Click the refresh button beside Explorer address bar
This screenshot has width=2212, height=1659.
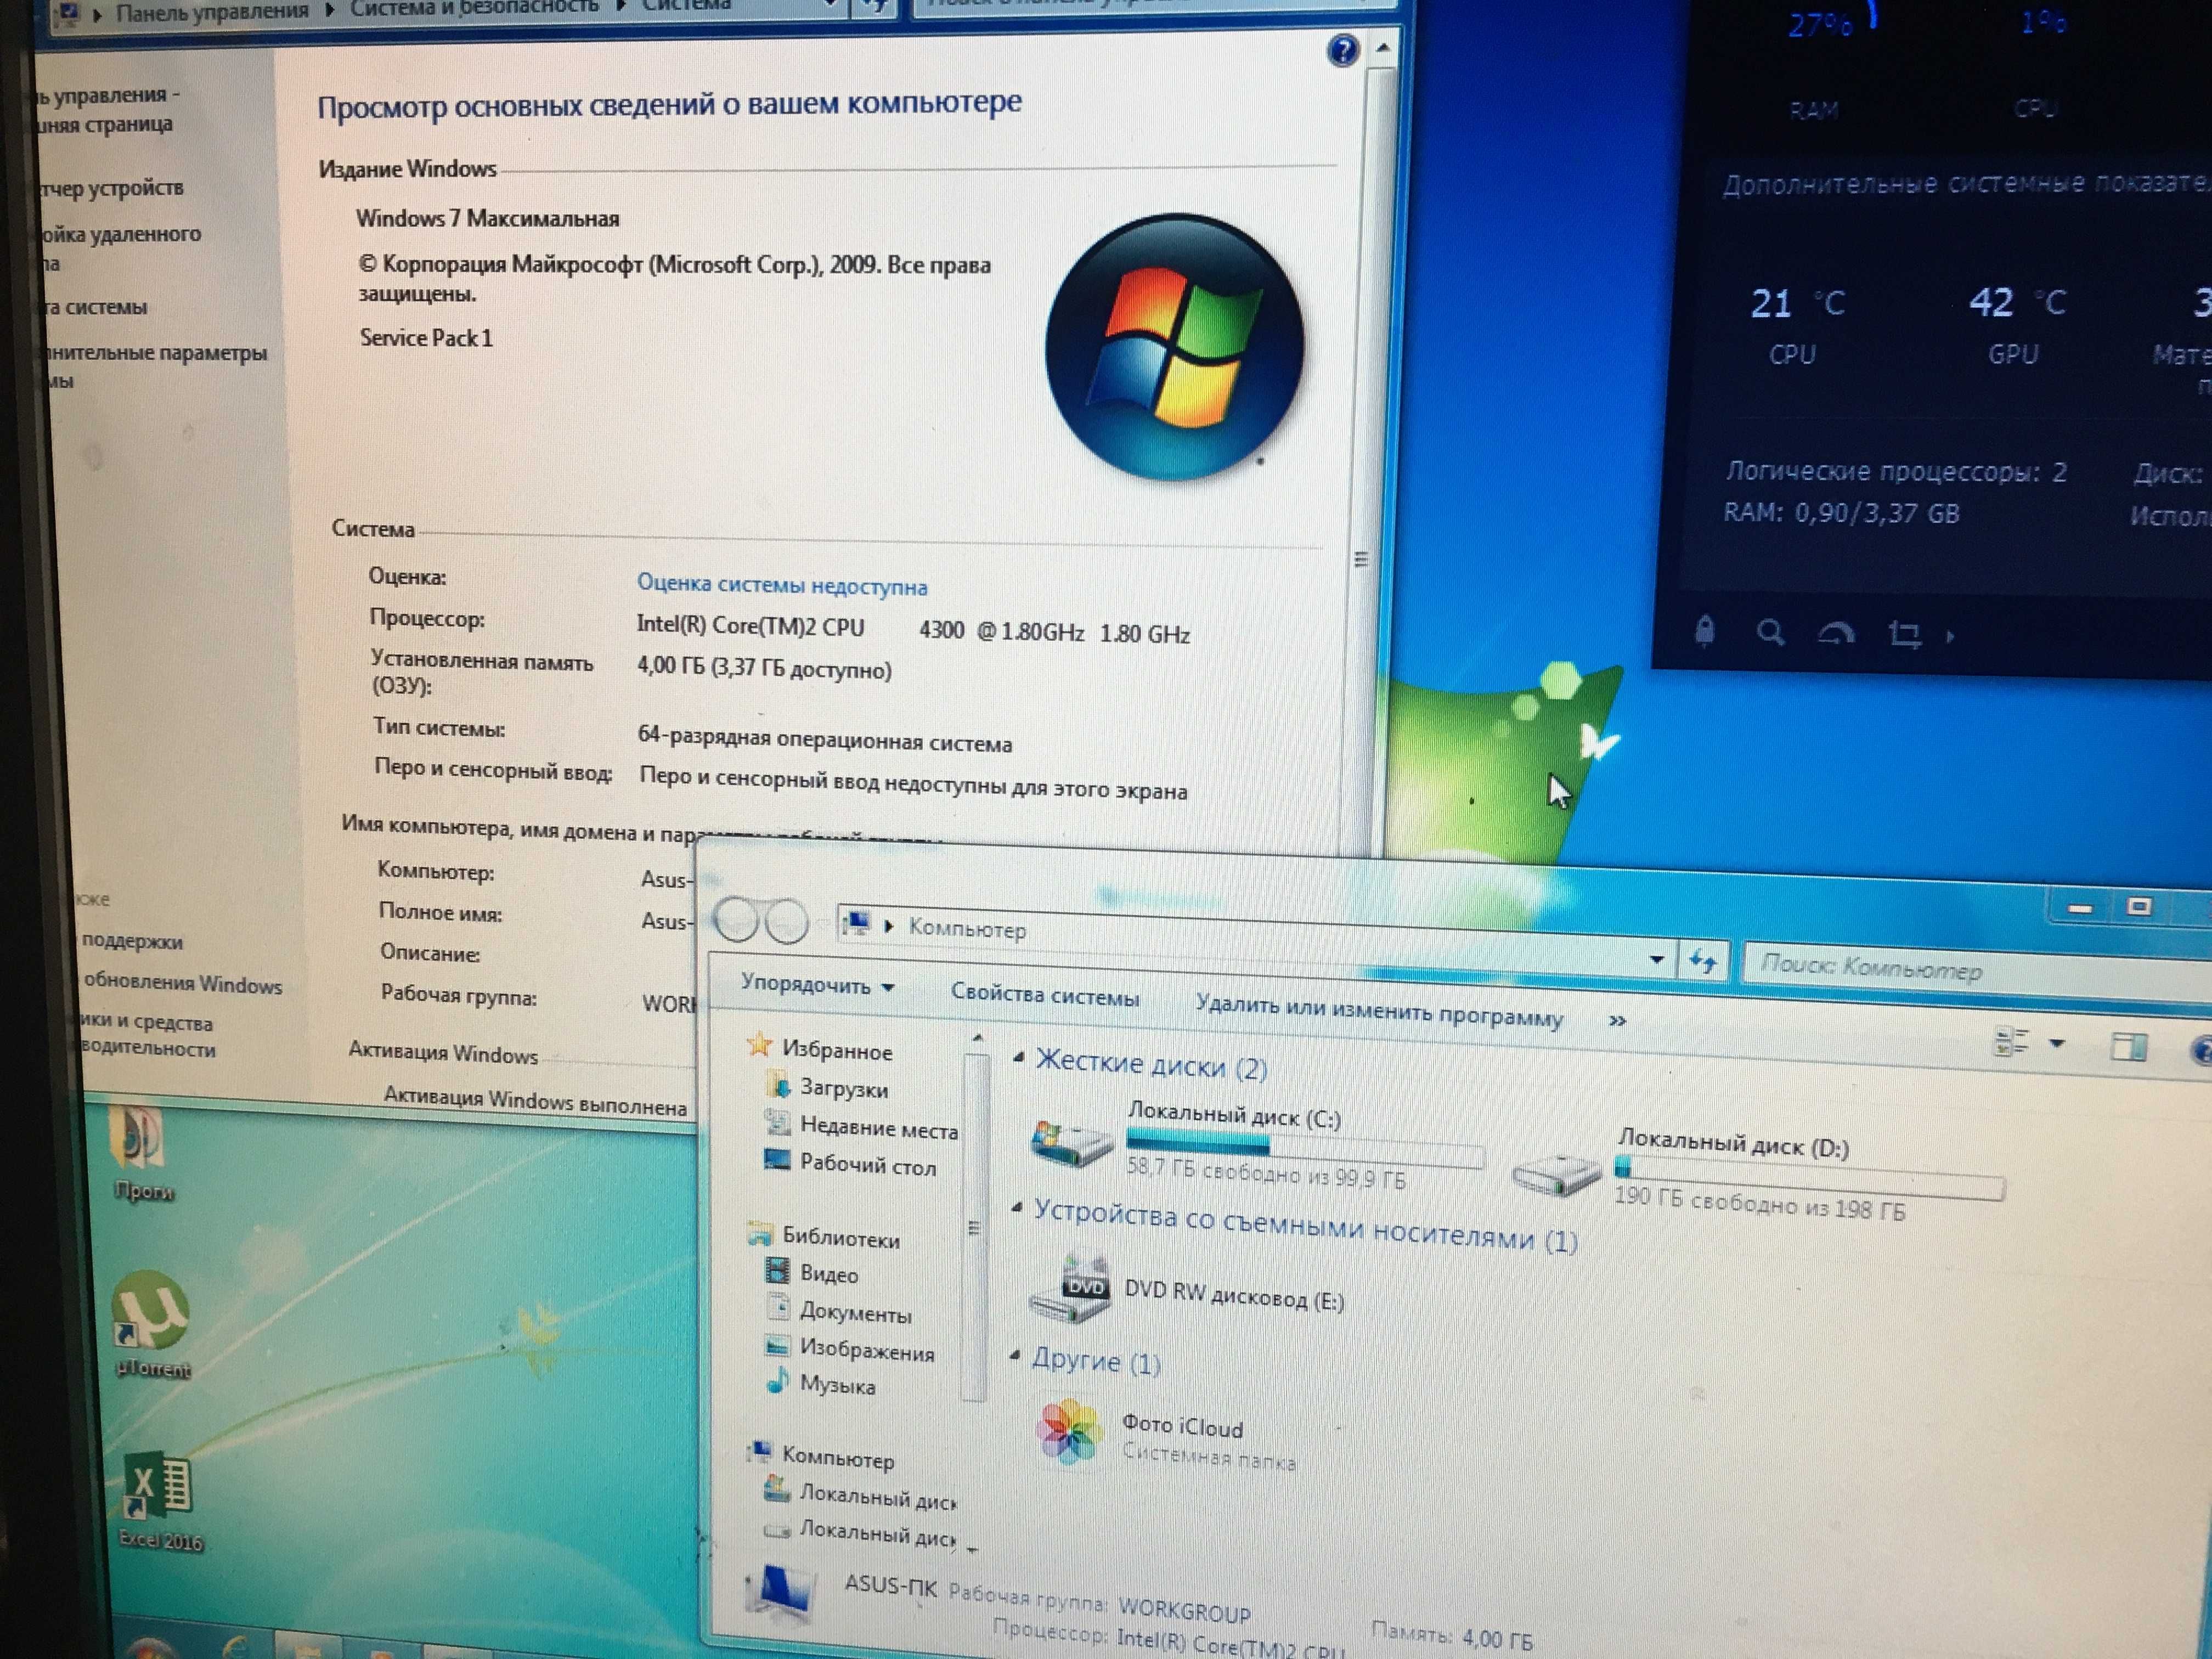[1703, 962]
